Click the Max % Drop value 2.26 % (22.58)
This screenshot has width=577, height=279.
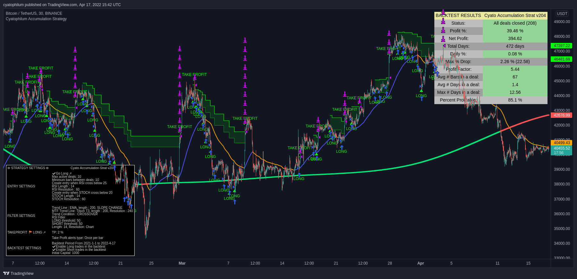point(515,62)
